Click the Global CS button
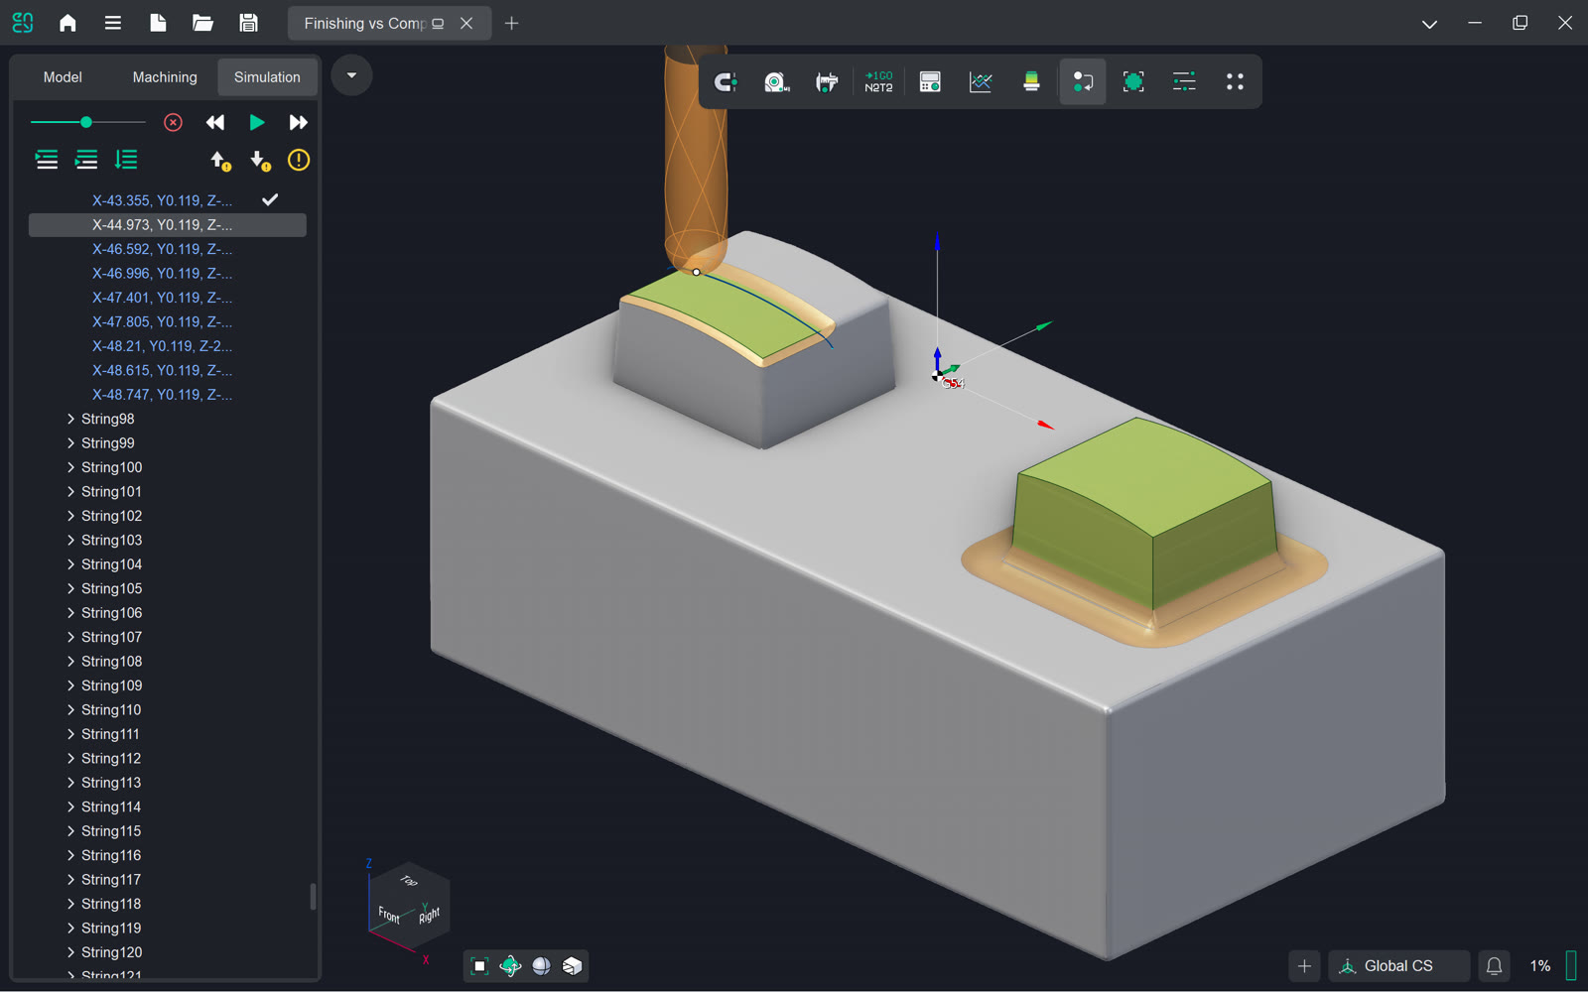Image resolution: width=1588 pixels, height=992 pixels. (x=1399, y=966)
